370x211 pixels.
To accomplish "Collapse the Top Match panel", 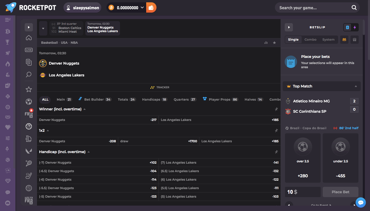I will 356,86.
